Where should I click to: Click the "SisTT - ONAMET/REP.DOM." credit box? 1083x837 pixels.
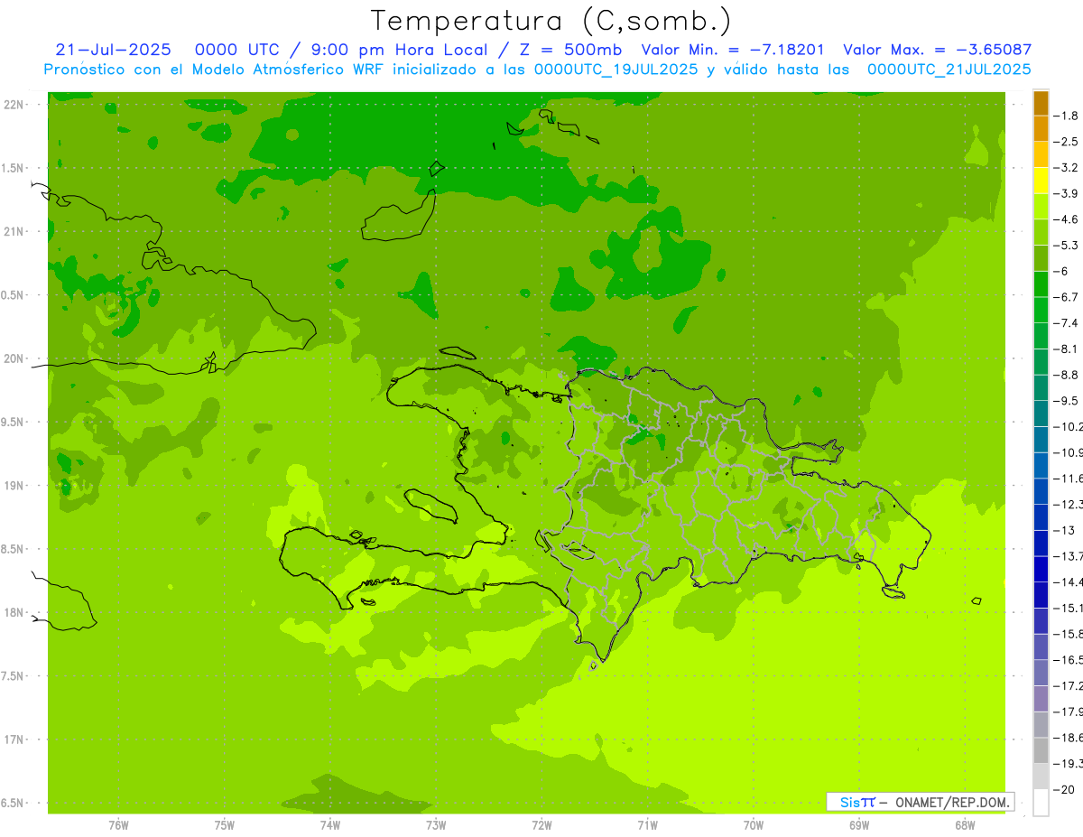point(920,802)
